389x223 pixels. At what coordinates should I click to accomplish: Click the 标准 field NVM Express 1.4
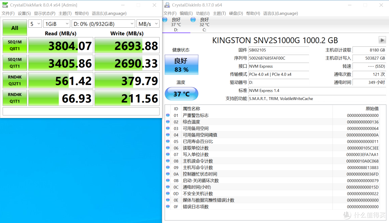pyautogui.click(x=317, y=90)
